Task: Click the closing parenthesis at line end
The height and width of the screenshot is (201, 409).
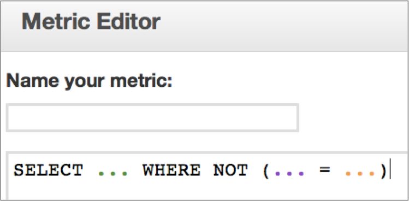Action: [x=383, y=171]
